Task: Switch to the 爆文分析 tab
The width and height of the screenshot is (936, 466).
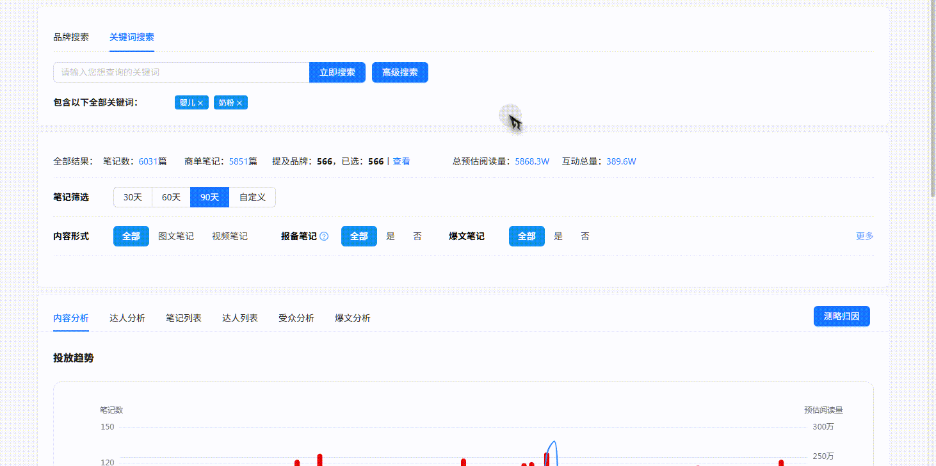Action: point(353,318)
